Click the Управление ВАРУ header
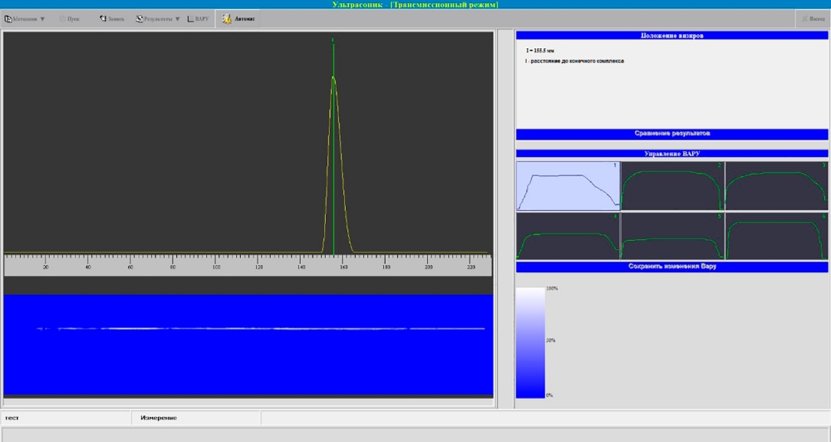Viewport: 831px width, 442px height. [x=672, y=154]
